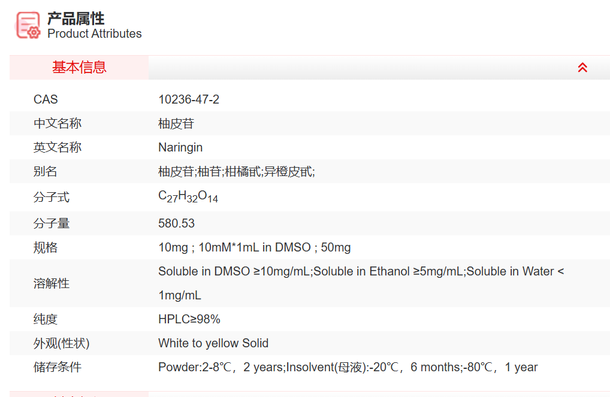Click the CAS number 10236-47-2
The image size is (610, 397).
click(x=189, y=99)
